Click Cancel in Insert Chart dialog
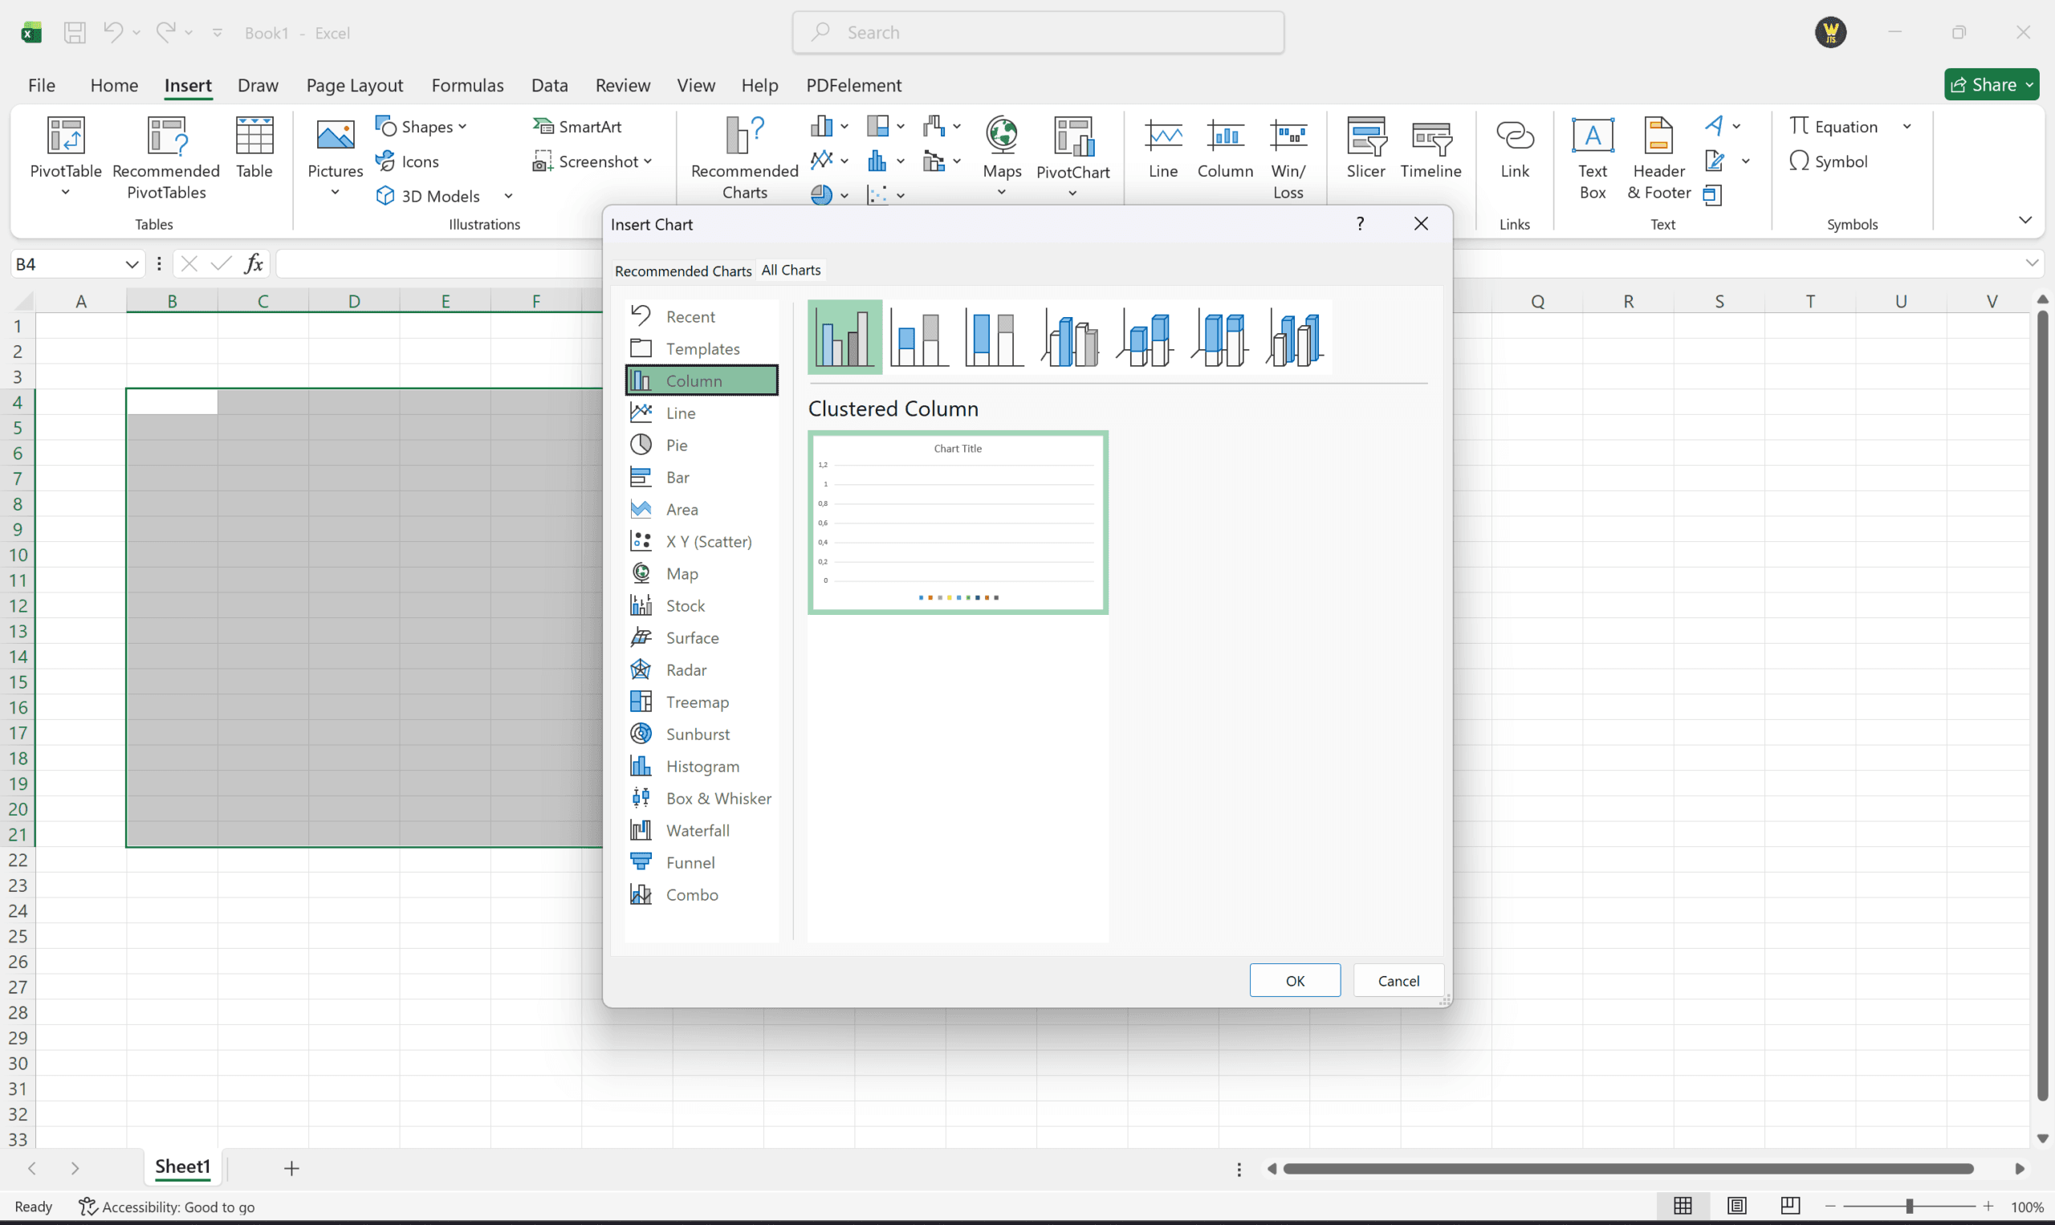 (1398, 981)
